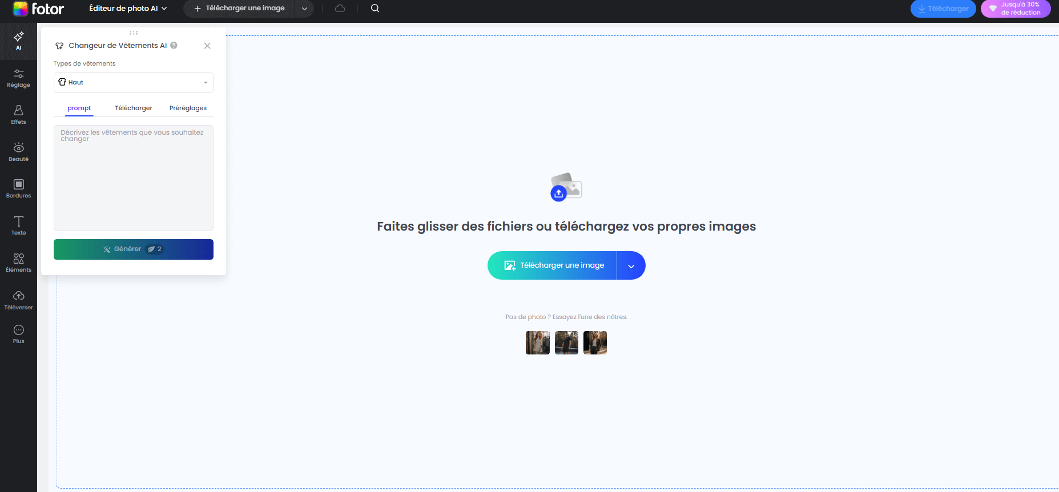Open the Éléments panel
Image resolution: width=1059 pixels, height=492 pixels.
[x=18, y=263]
